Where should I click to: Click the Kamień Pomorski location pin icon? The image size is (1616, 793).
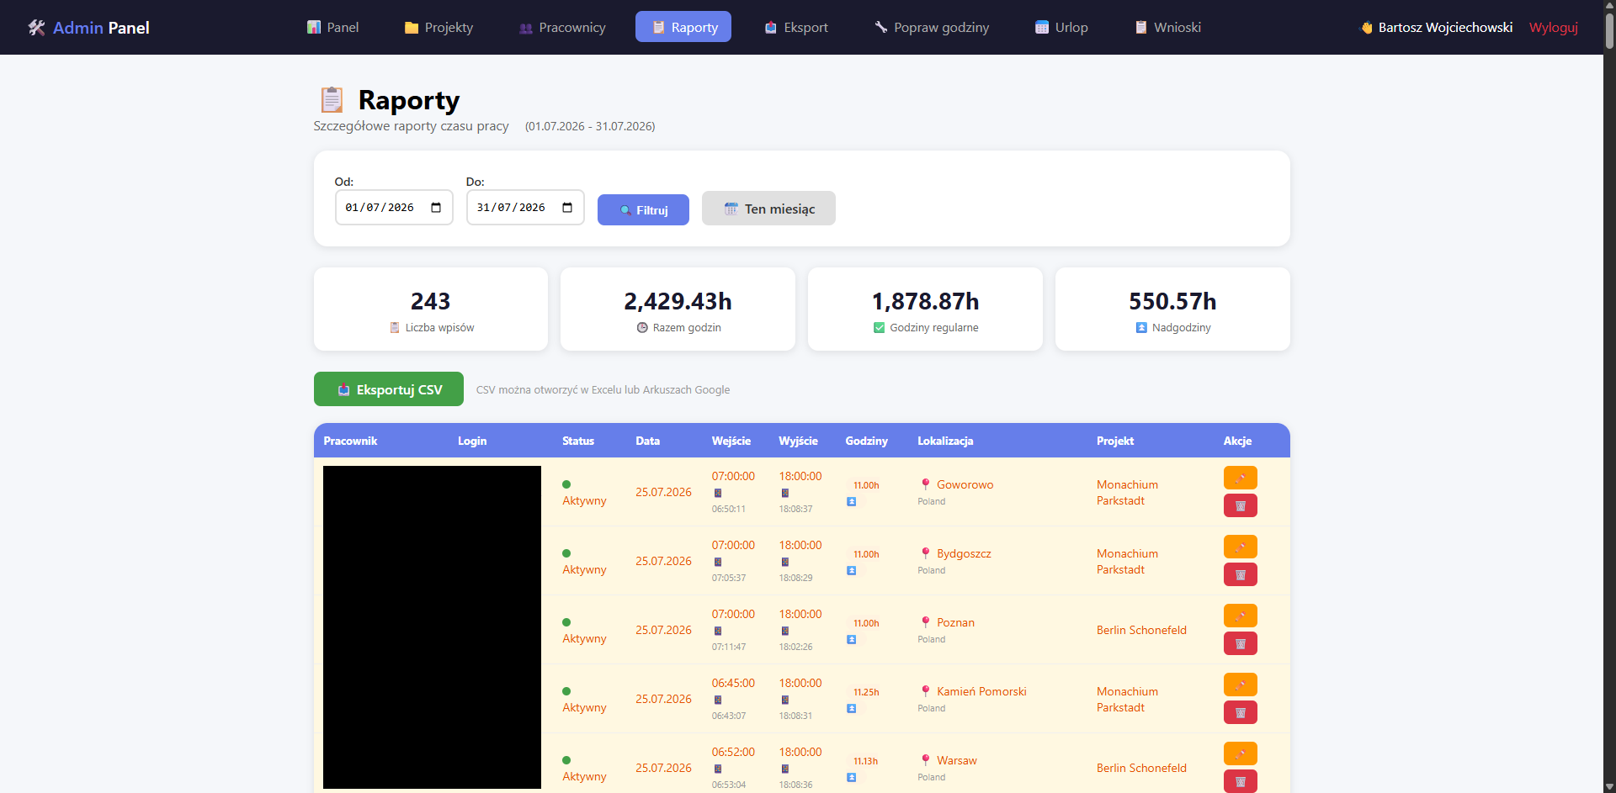(925, 691)
